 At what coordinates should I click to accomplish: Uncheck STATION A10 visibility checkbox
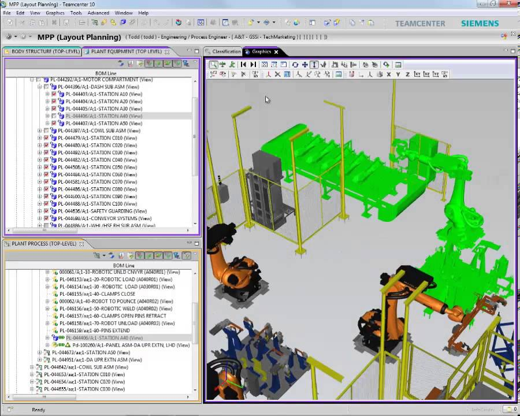[x=54, y=94]
